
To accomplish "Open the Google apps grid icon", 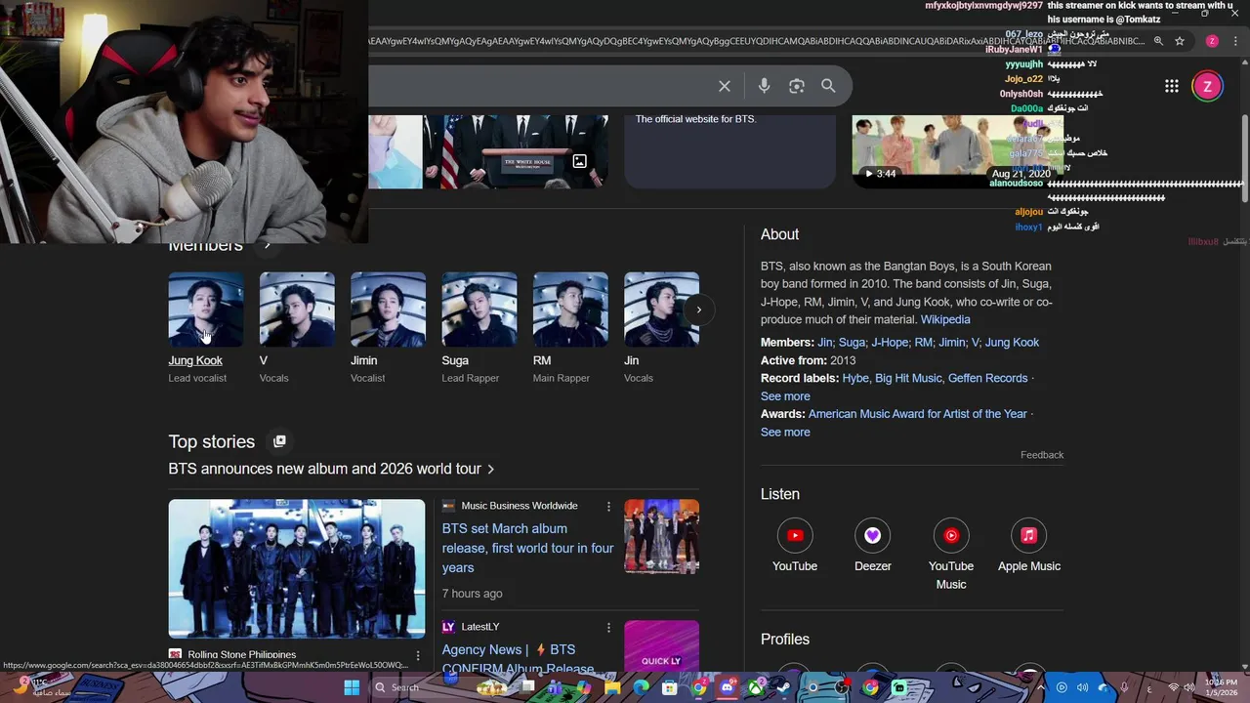I will [x=1172, y=86].
